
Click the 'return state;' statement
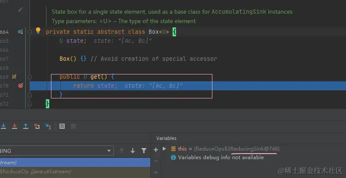[95, 86]
